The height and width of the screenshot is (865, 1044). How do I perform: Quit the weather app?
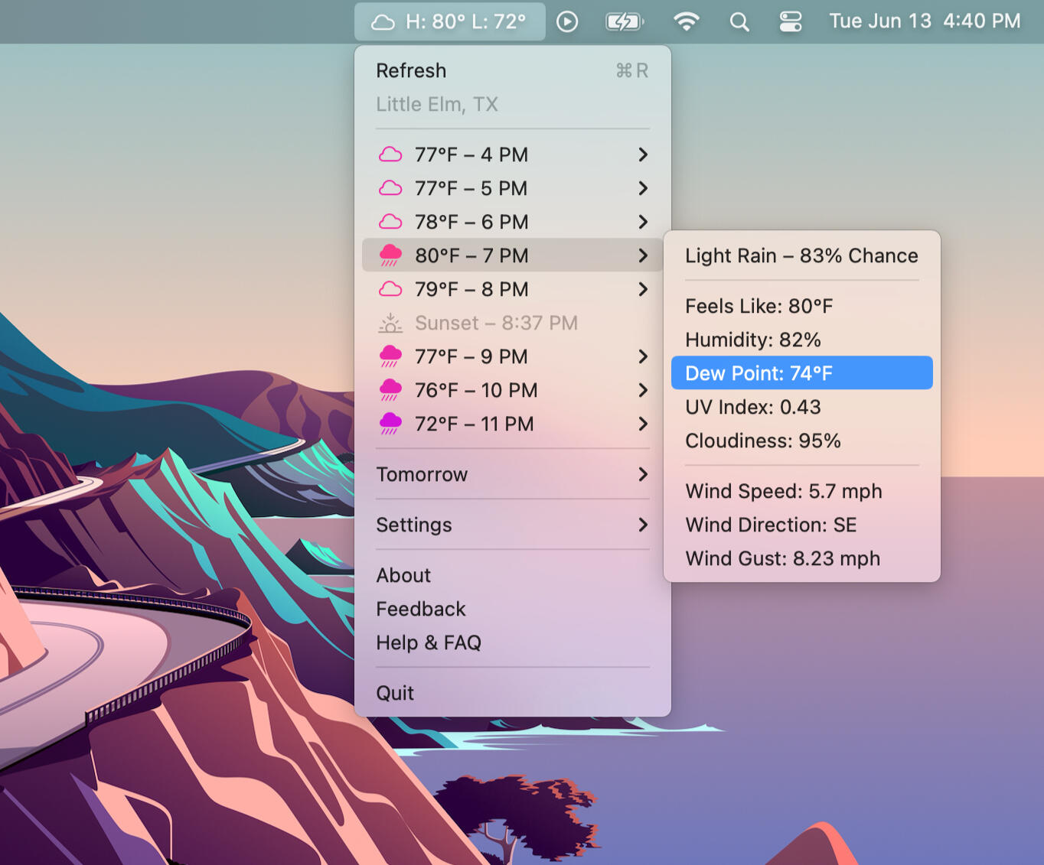pos(395,693)
